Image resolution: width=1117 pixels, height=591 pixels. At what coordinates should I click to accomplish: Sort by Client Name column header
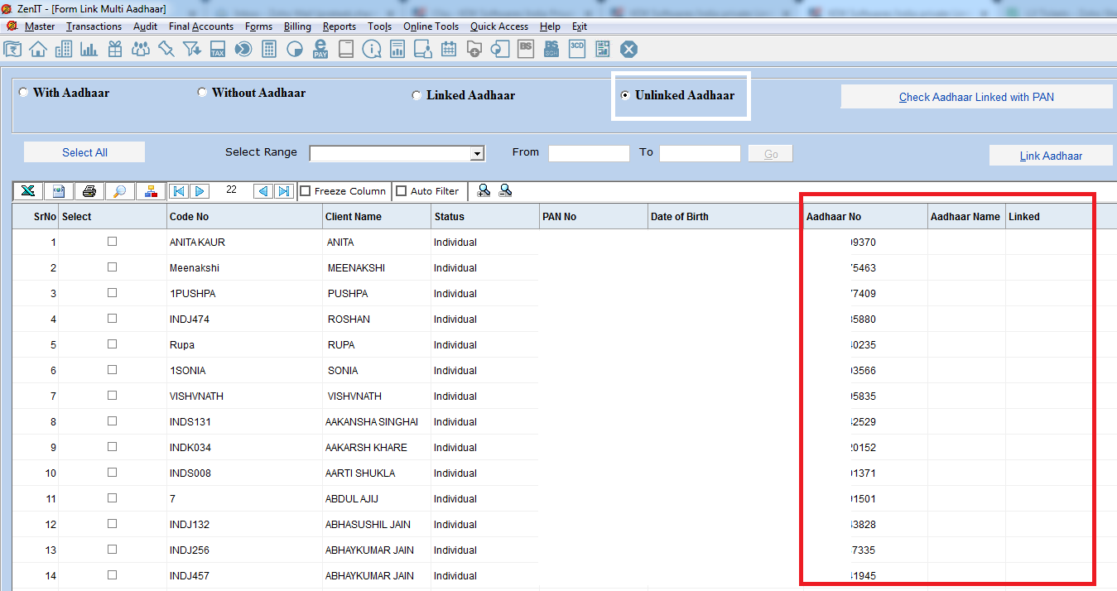click(377, 216)
